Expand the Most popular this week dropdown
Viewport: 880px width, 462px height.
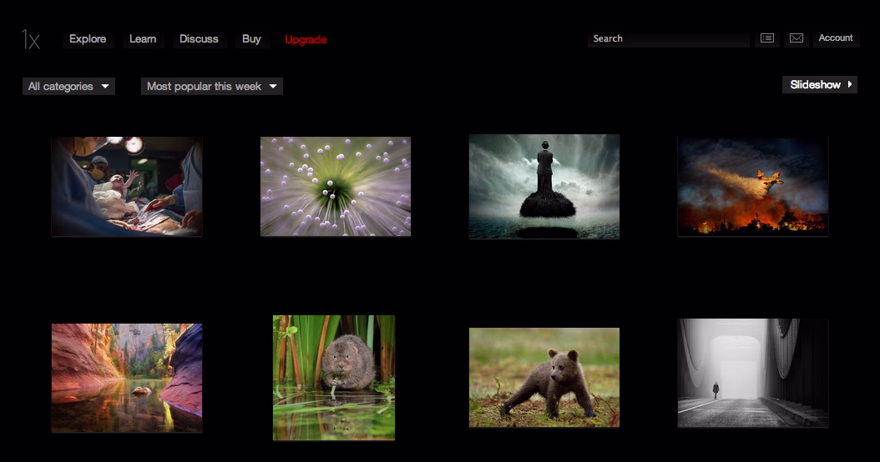(211, 87)
